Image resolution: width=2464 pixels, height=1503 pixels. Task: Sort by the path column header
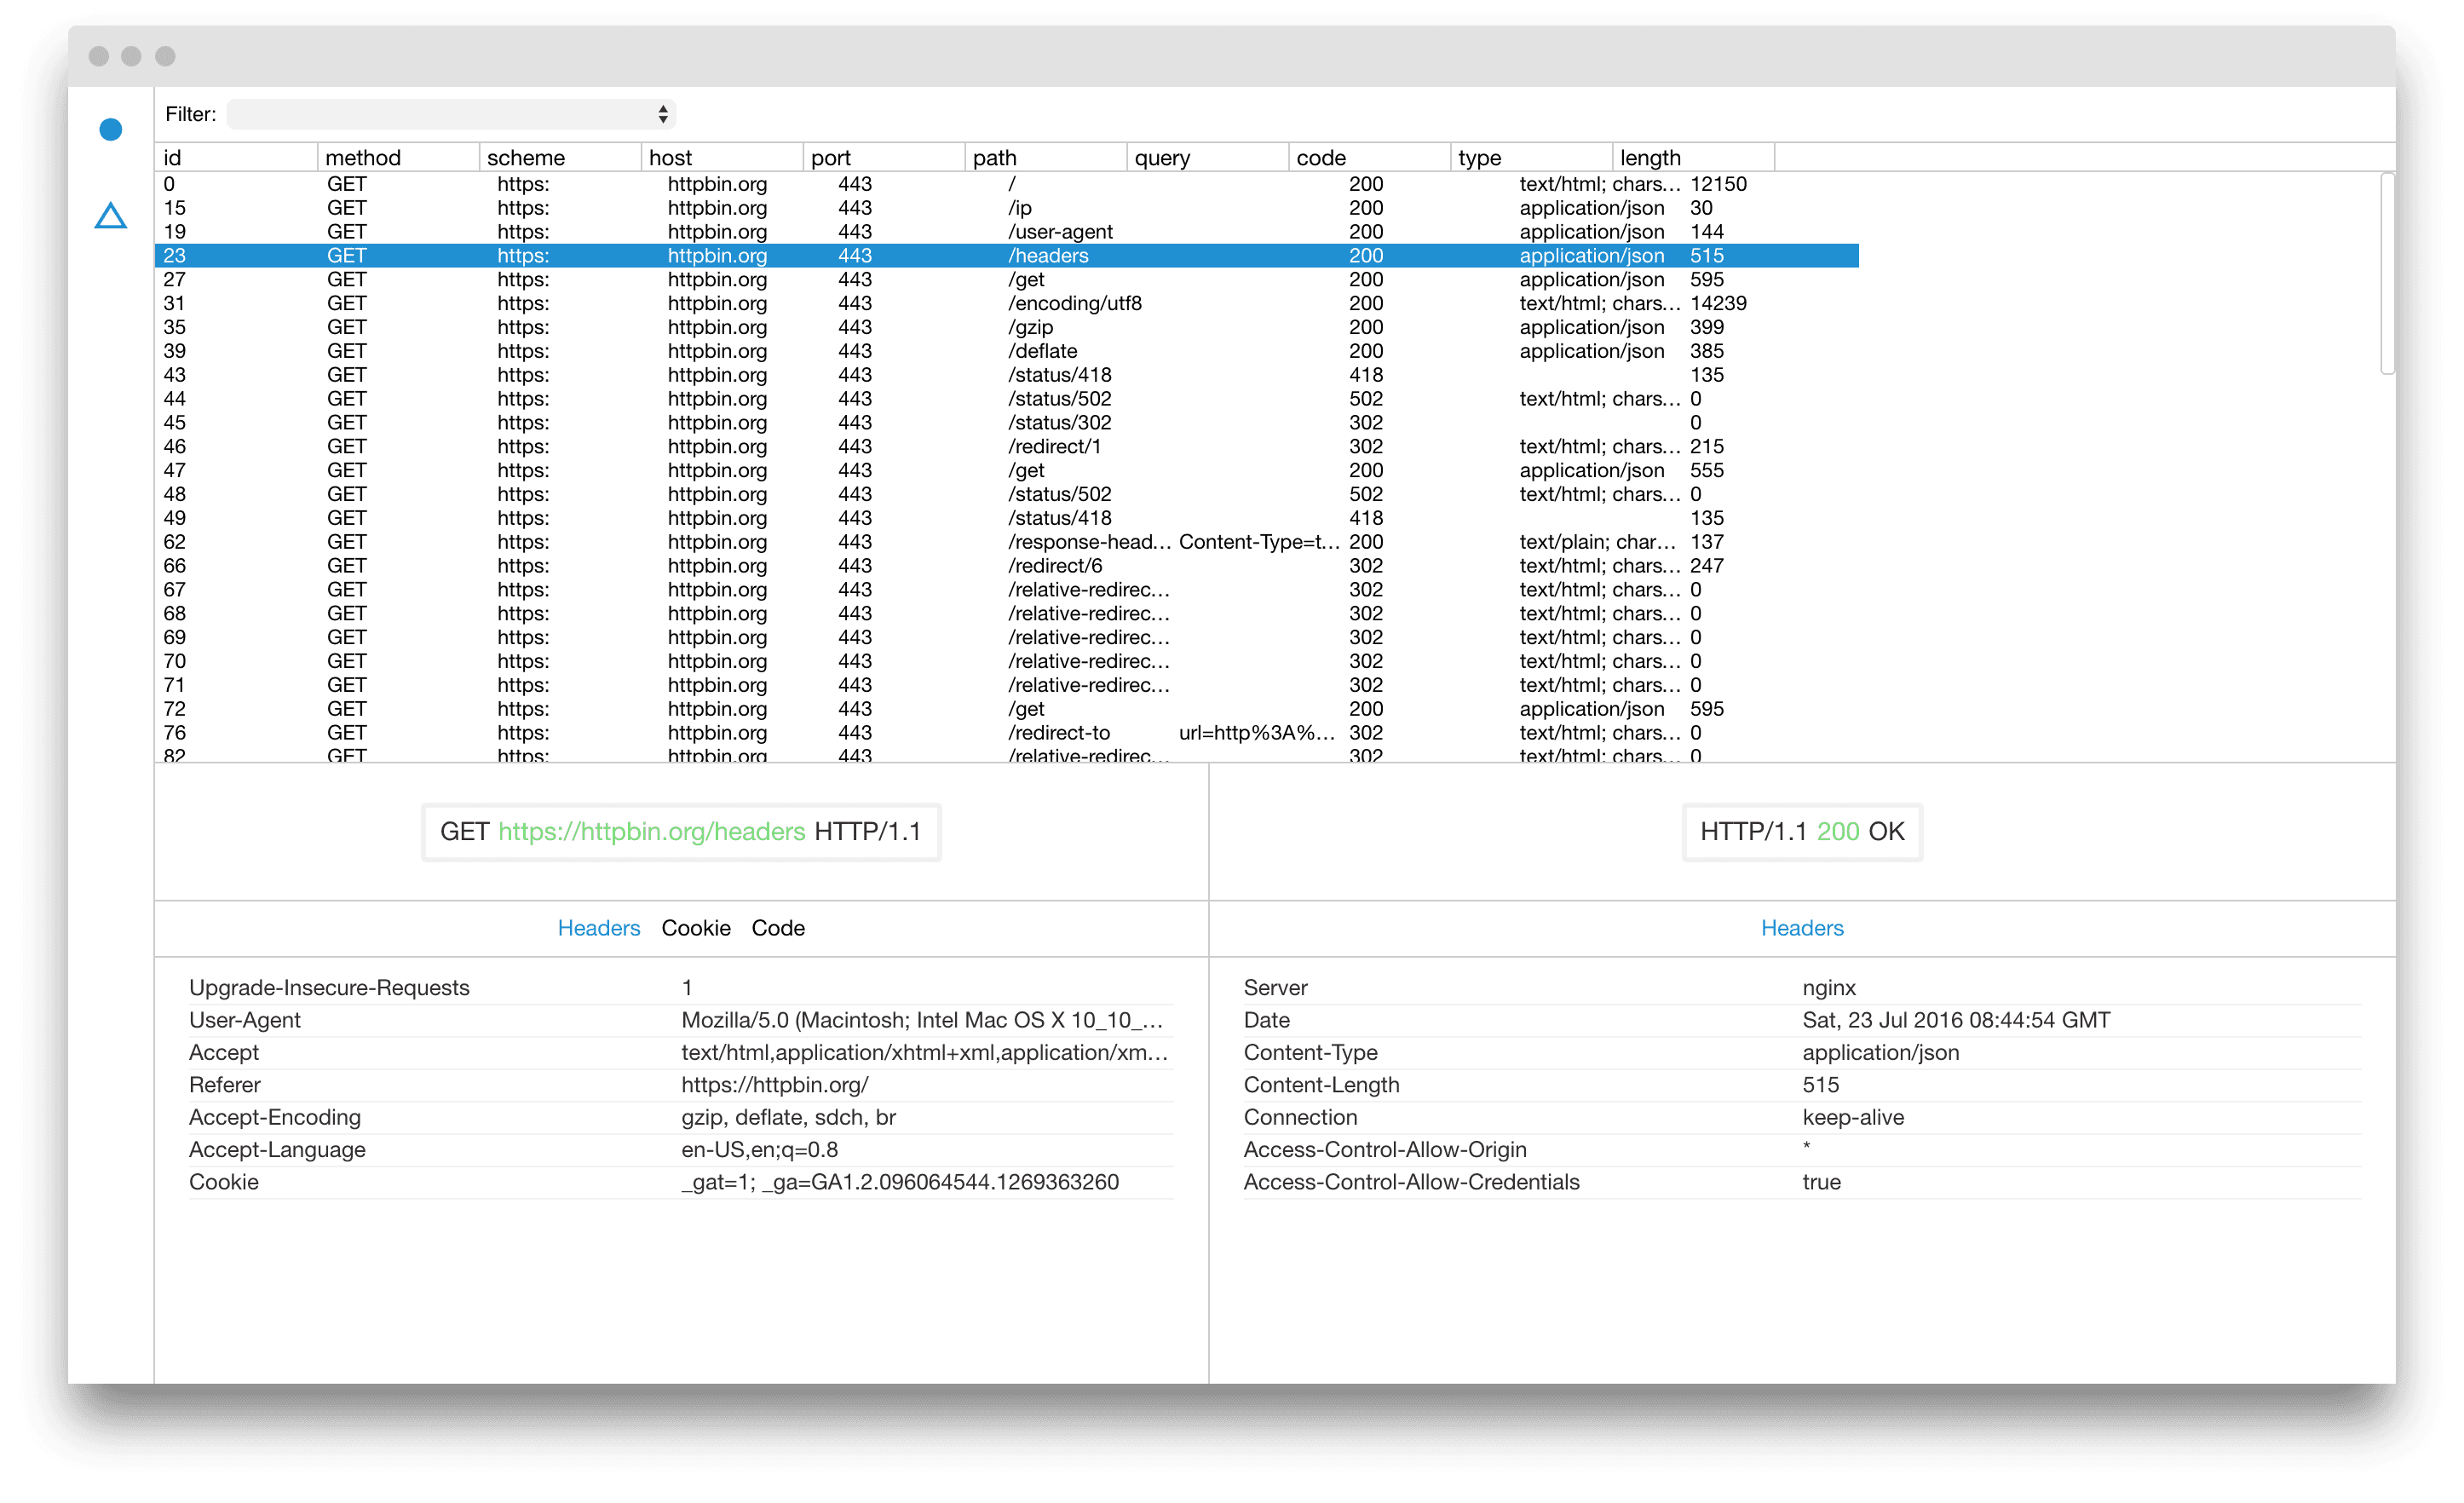point(1046,158)
